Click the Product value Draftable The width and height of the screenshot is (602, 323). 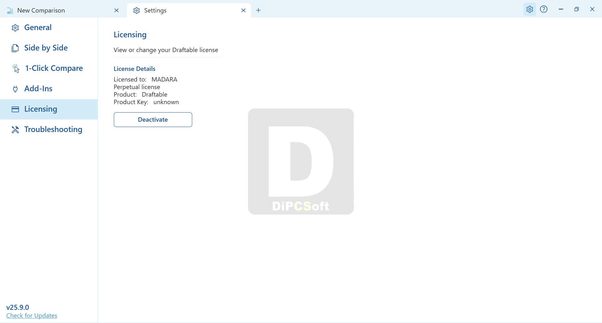pyautogui.click(x=155, y=94)
